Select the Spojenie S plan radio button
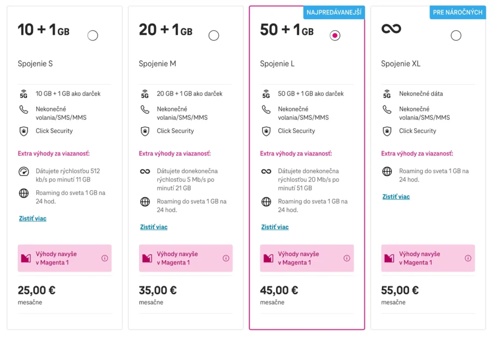The height and width of the screenshot is (339, 494). click(x=93, y=35)
